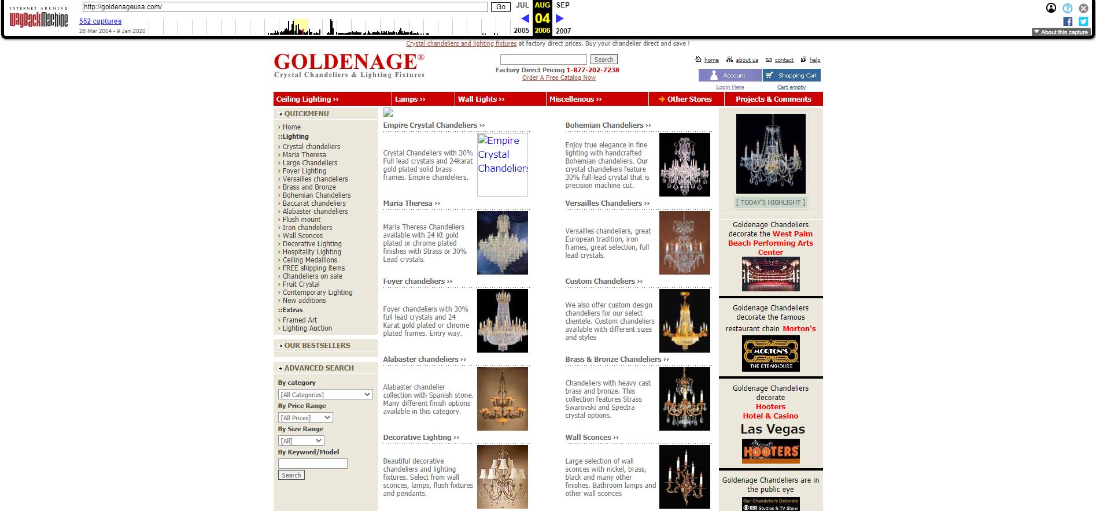This screenshot has width=1096, height=511.
Task: Click the Facebook share icon
Action: [1068, 21]
